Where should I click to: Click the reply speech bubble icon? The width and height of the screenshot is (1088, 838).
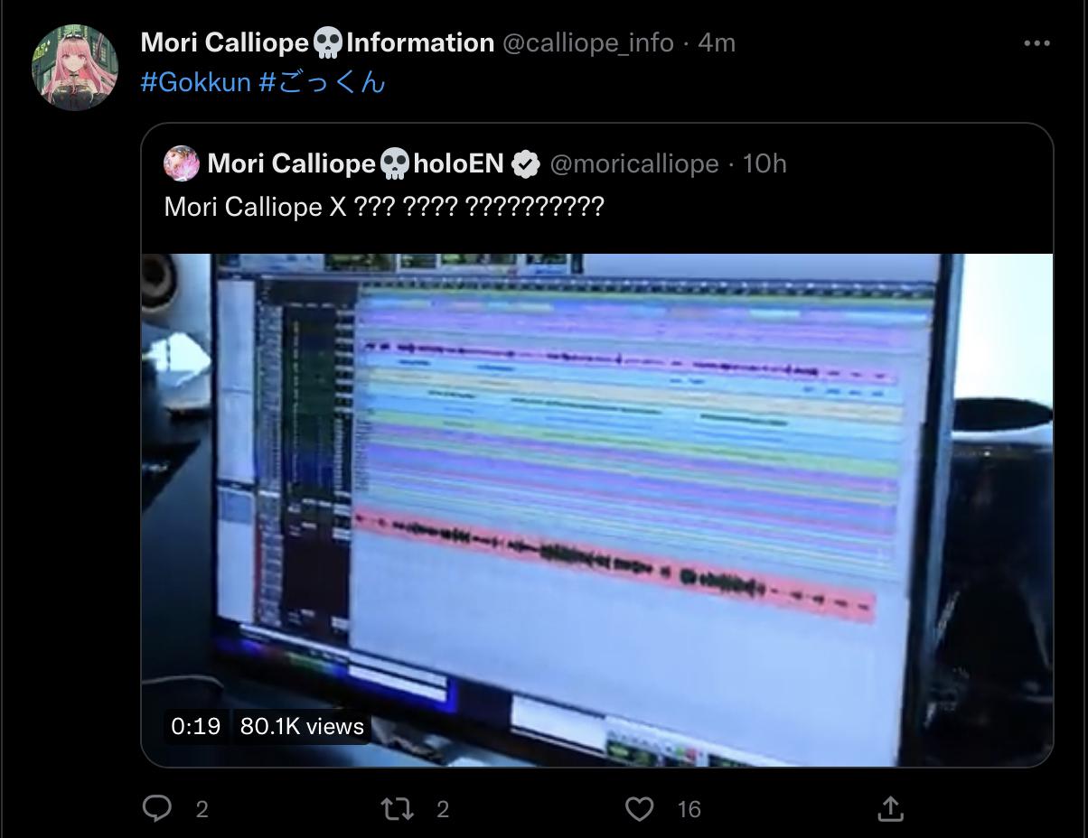(157, 808)
